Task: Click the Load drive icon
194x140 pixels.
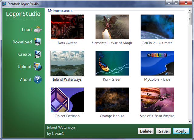Action: click(38, 29)
